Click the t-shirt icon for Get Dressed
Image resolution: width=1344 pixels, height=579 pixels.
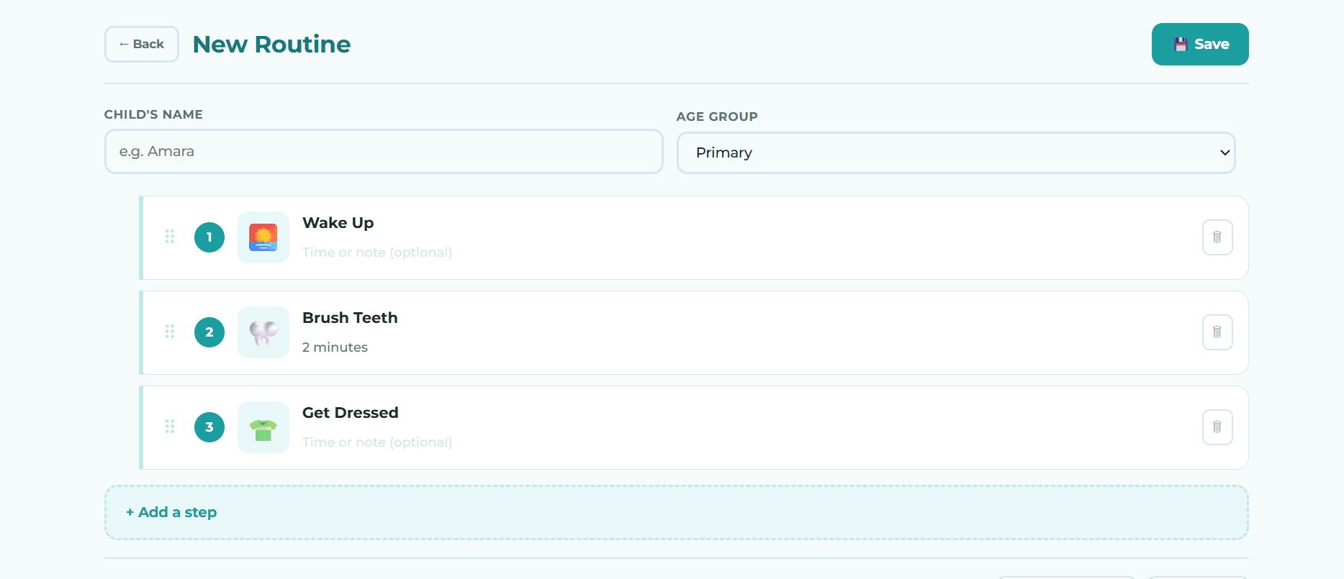263,427
